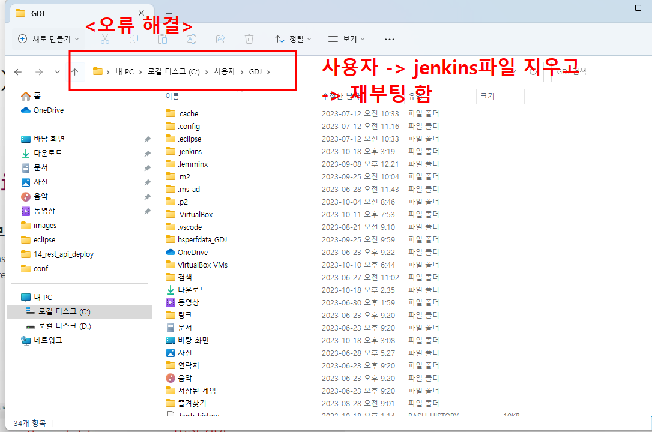This screenshot has width=652, height=432.
Task: Click the Paste clipboard icon
Action: point(163,39)
